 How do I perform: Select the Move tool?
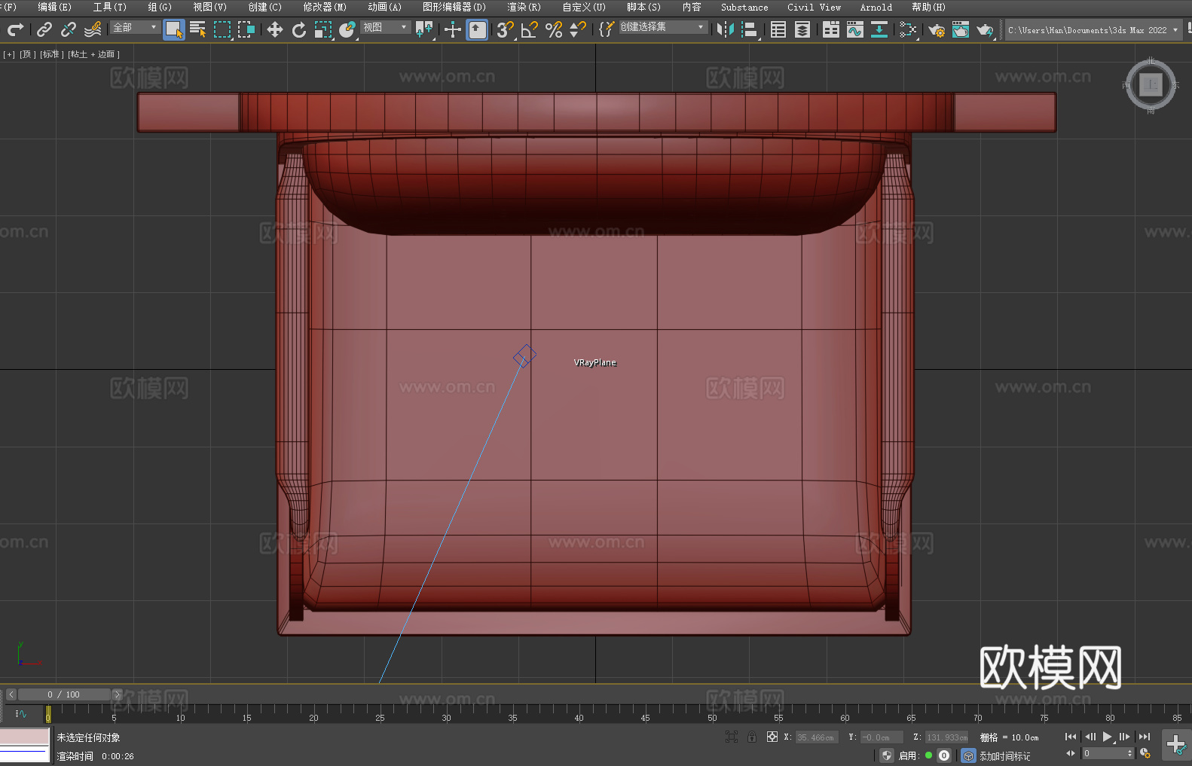pyautogui.click(x=275, y=29)
